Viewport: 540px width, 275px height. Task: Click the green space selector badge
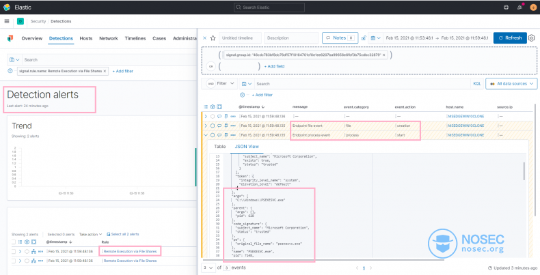pos(21,21)
